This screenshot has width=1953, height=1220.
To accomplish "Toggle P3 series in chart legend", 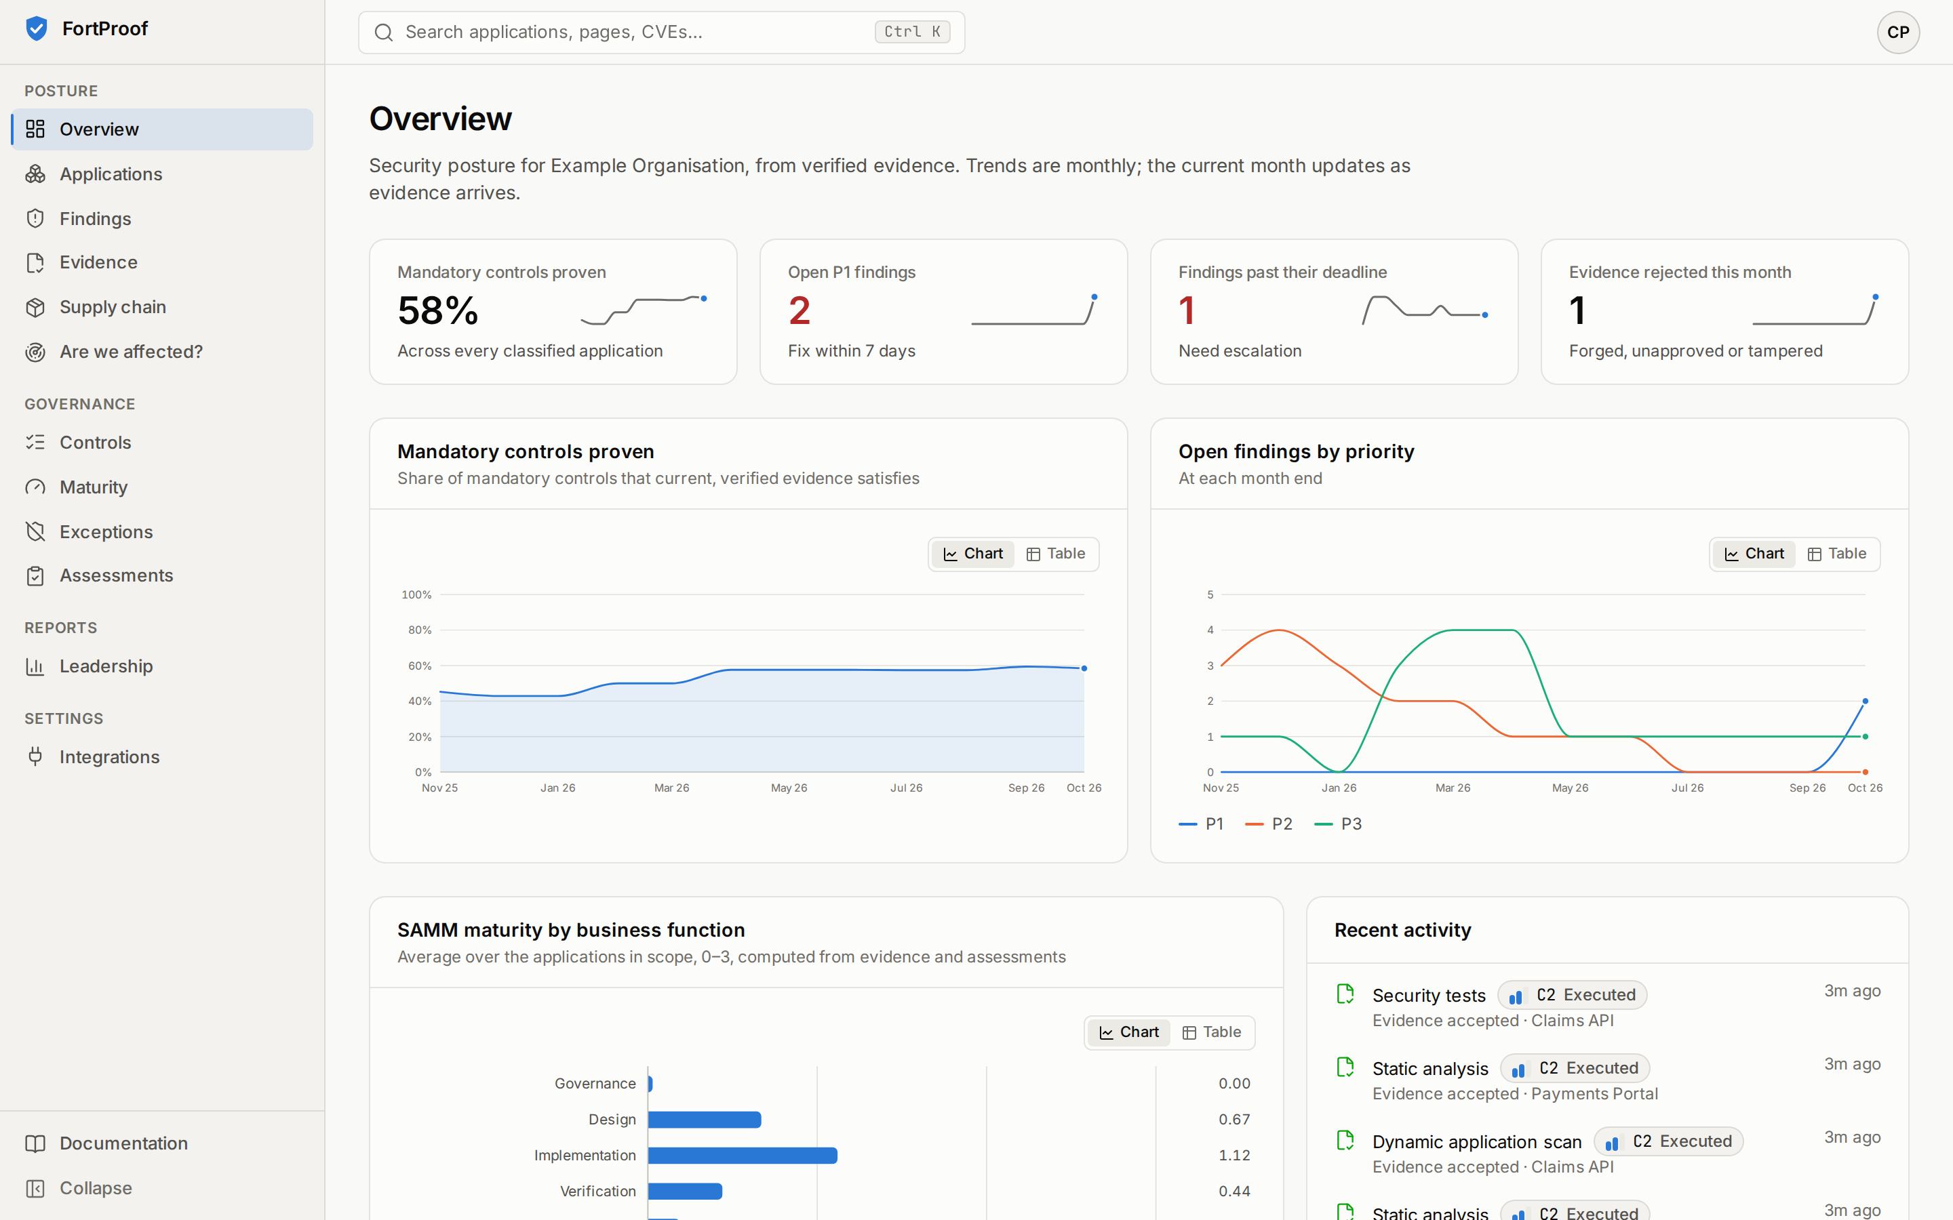I will (x=1338, y=823).
